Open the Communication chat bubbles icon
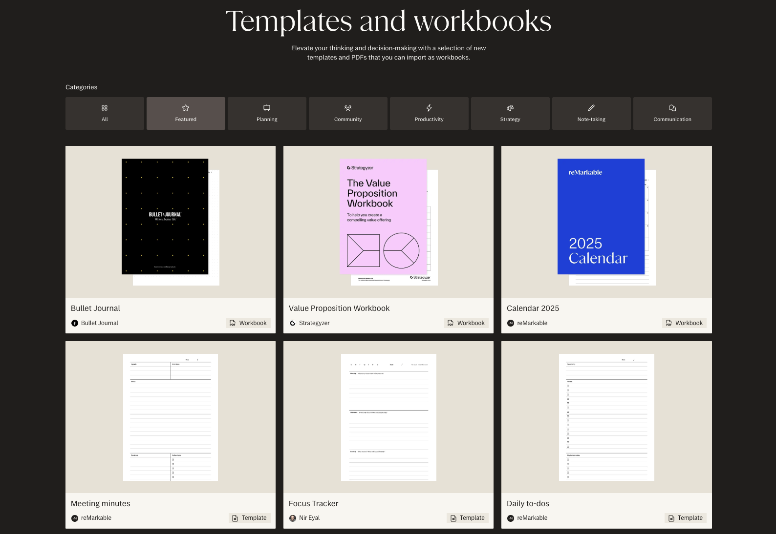Screen dimensions: 776x534 pos(672,108)
